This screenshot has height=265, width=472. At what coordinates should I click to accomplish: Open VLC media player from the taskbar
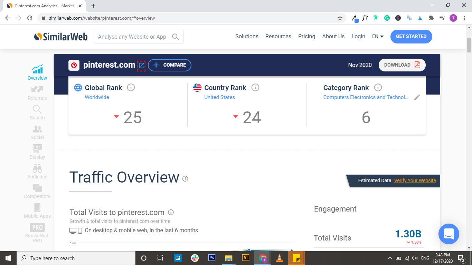[280, 258]
